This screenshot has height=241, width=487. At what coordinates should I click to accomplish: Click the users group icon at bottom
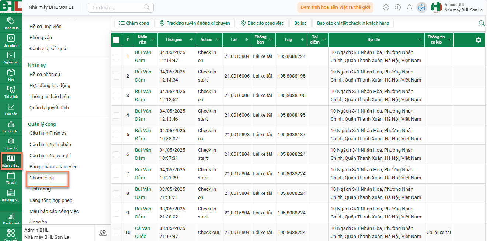tap(103, 233)
